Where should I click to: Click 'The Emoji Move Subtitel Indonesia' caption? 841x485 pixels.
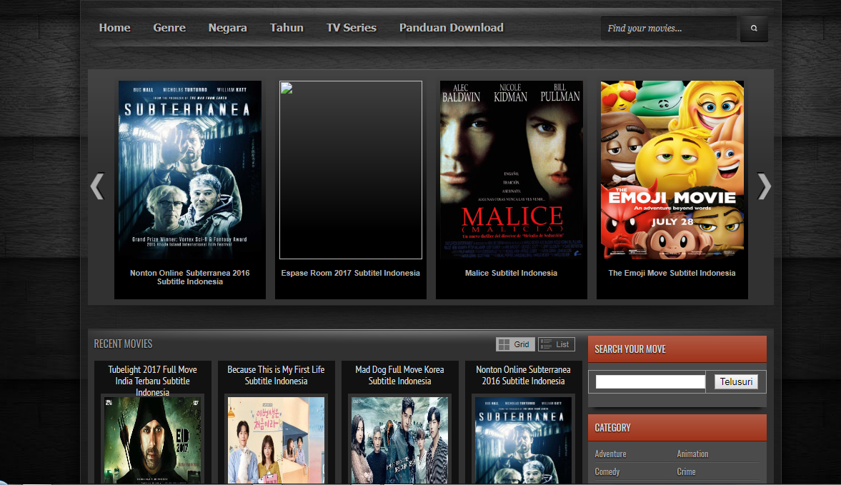click(x=672, y=273)
